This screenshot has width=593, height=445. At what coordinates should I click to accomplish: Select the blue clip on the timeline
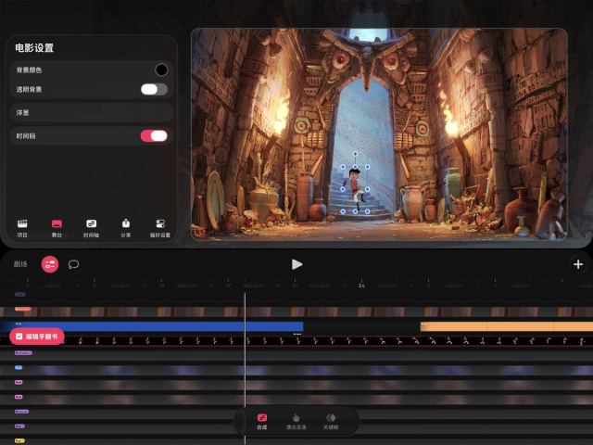(x=151, y=326)
